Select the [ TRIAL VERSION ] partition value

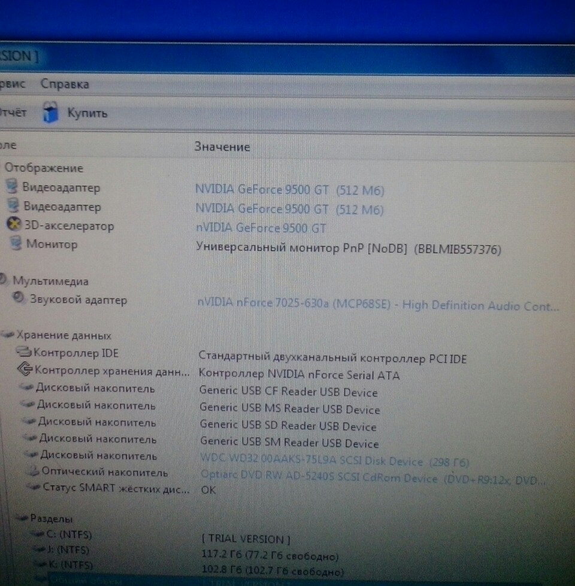point(246,539)
